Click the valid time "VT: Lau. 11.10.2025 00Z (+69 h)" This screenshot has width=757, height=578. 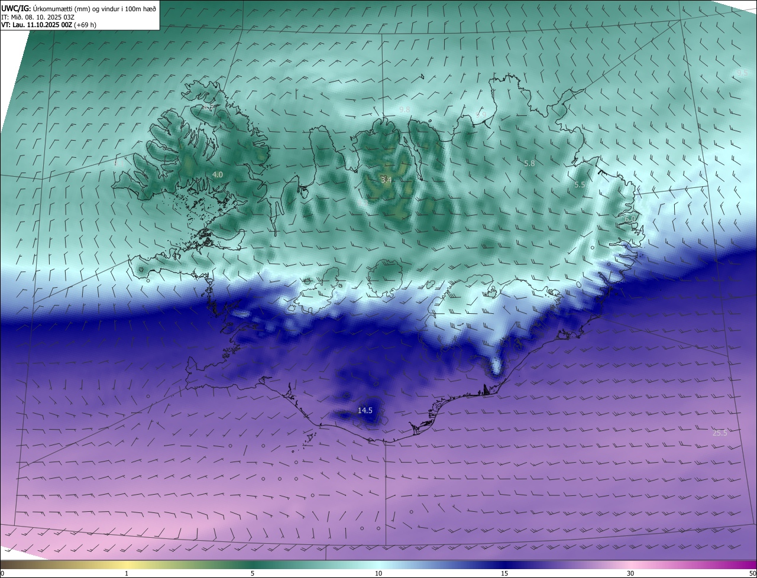tap(49, 25)
